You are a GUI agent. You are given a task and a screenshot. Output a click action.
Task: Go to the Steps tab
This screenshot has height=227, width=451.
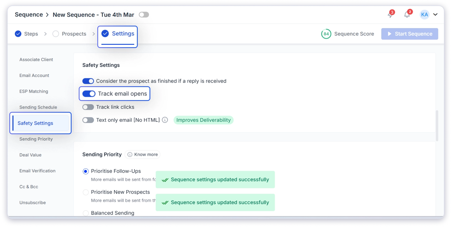point(31,34)
